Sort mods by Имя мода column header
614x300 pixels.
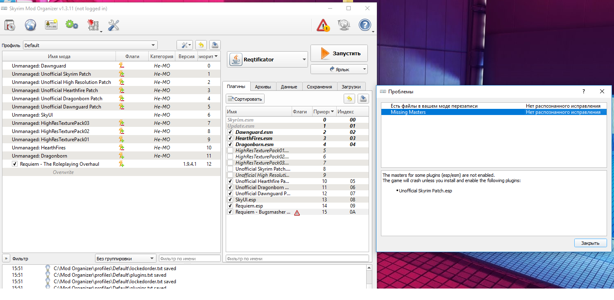coord(59,56)
